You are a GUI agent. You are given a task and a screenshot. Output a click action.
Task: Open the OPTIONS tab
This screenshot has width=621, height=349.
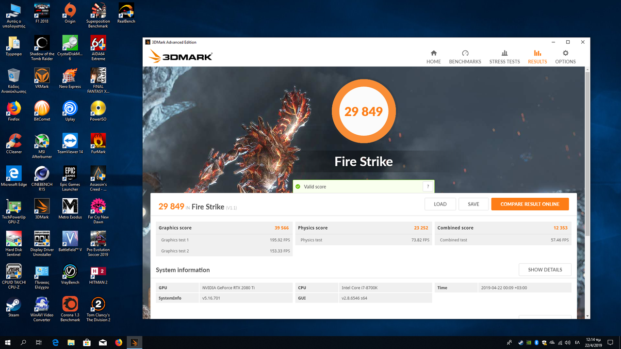click(566, 57)
